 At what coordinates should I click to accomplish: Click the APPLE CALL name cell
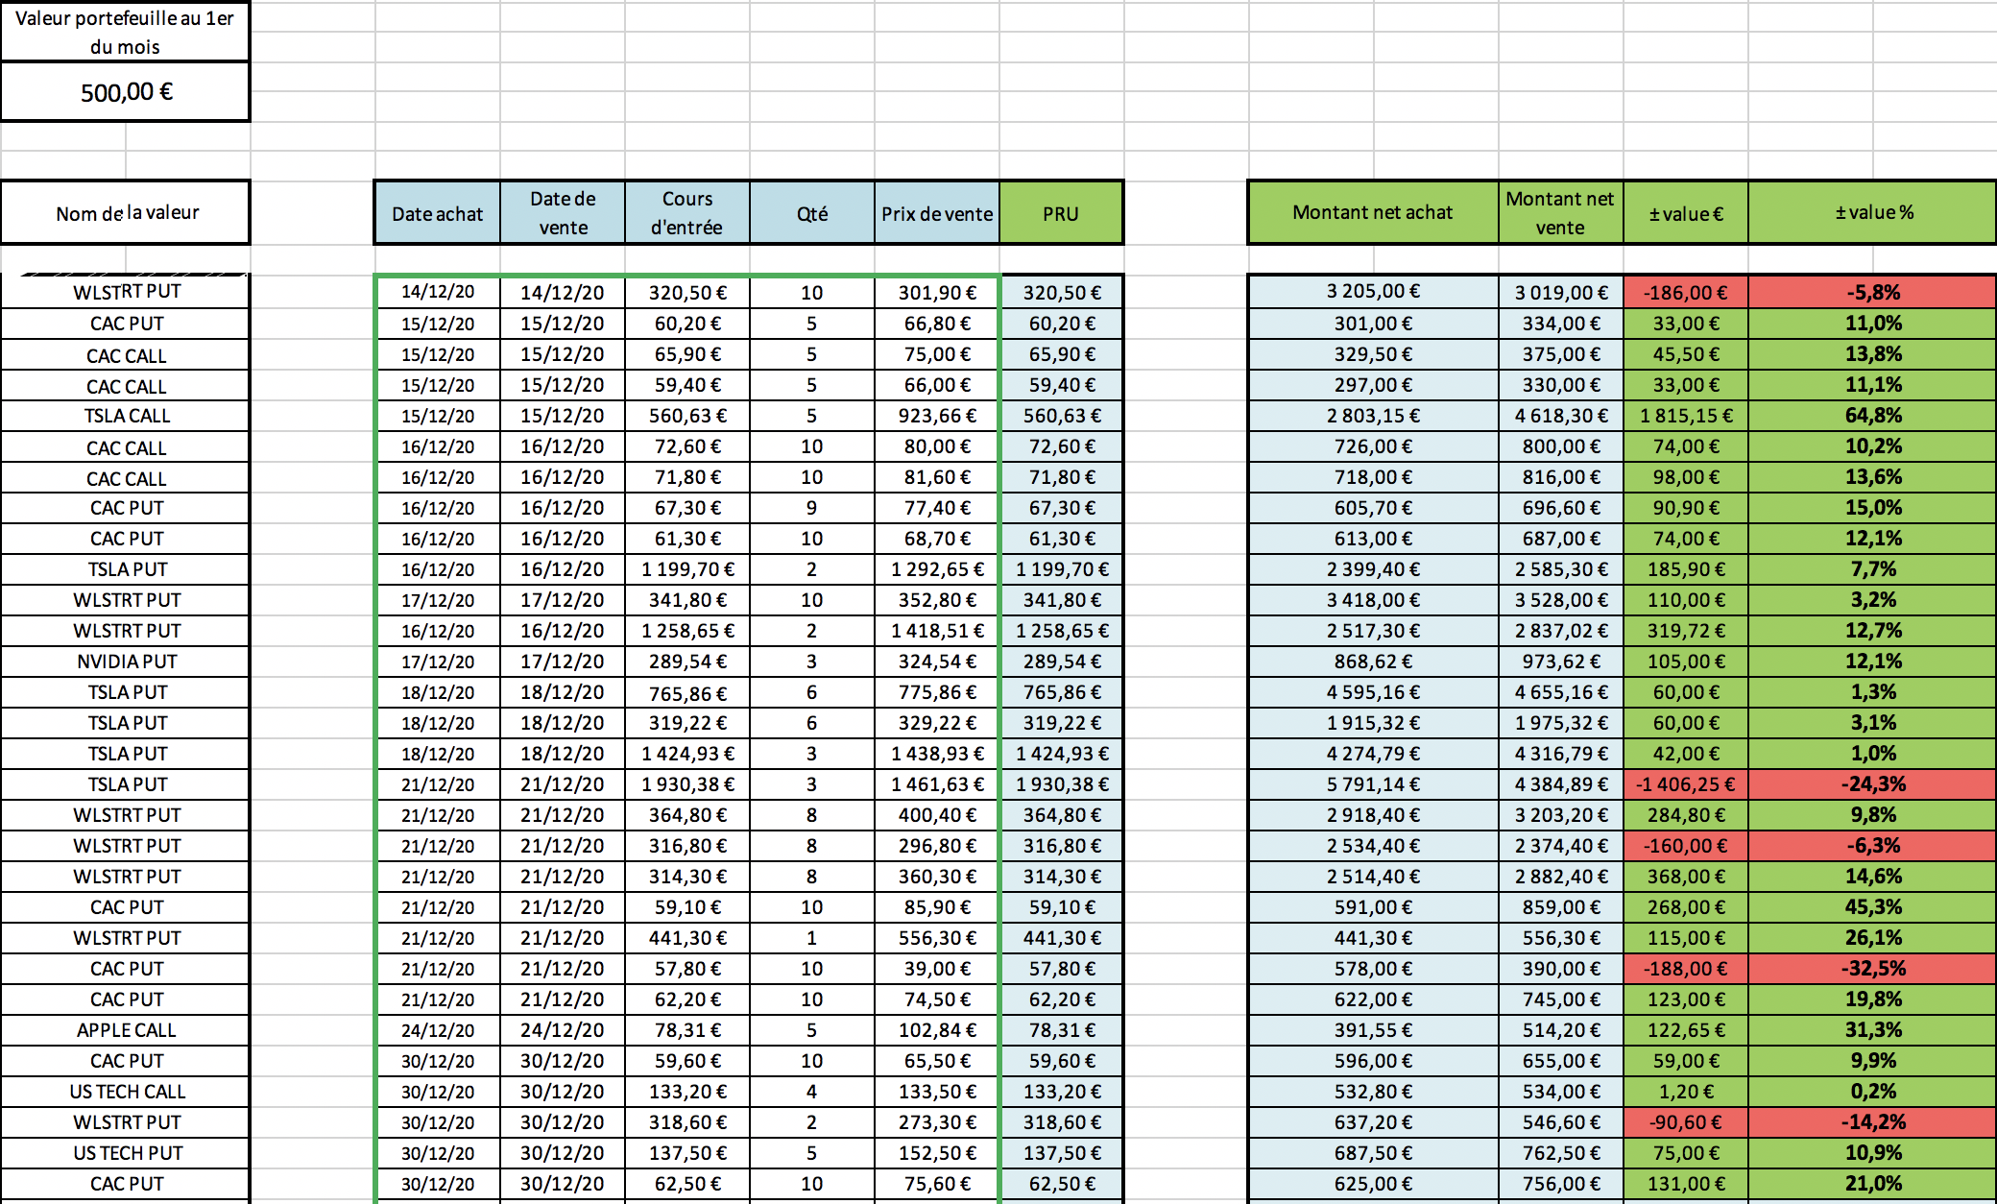126,1030
